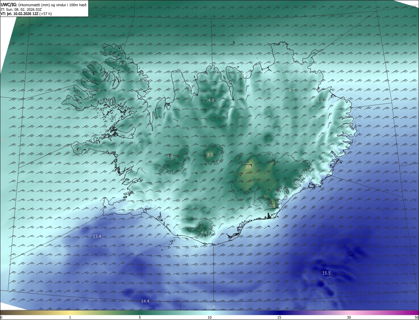Click the 8.3 value at the west edge

4,140
